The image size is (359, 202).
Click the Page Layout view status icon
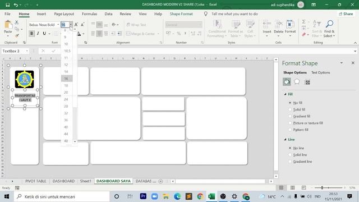pos(293,188)
